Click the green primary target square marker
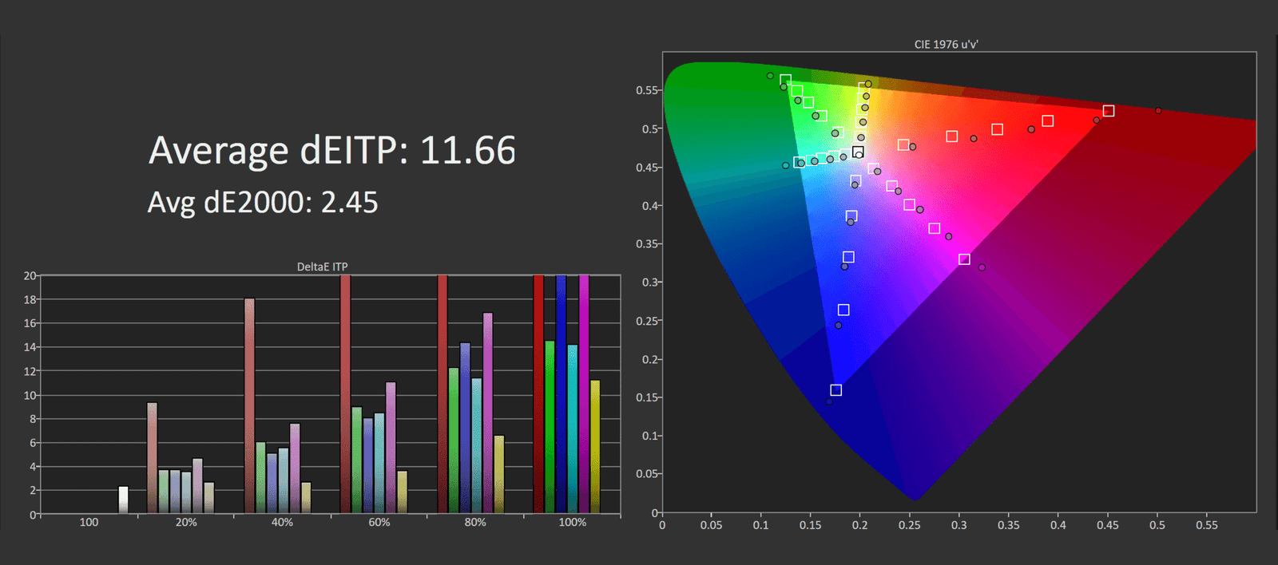The width and height of the screenshot is (1278, 565). [x=785, y=81]
